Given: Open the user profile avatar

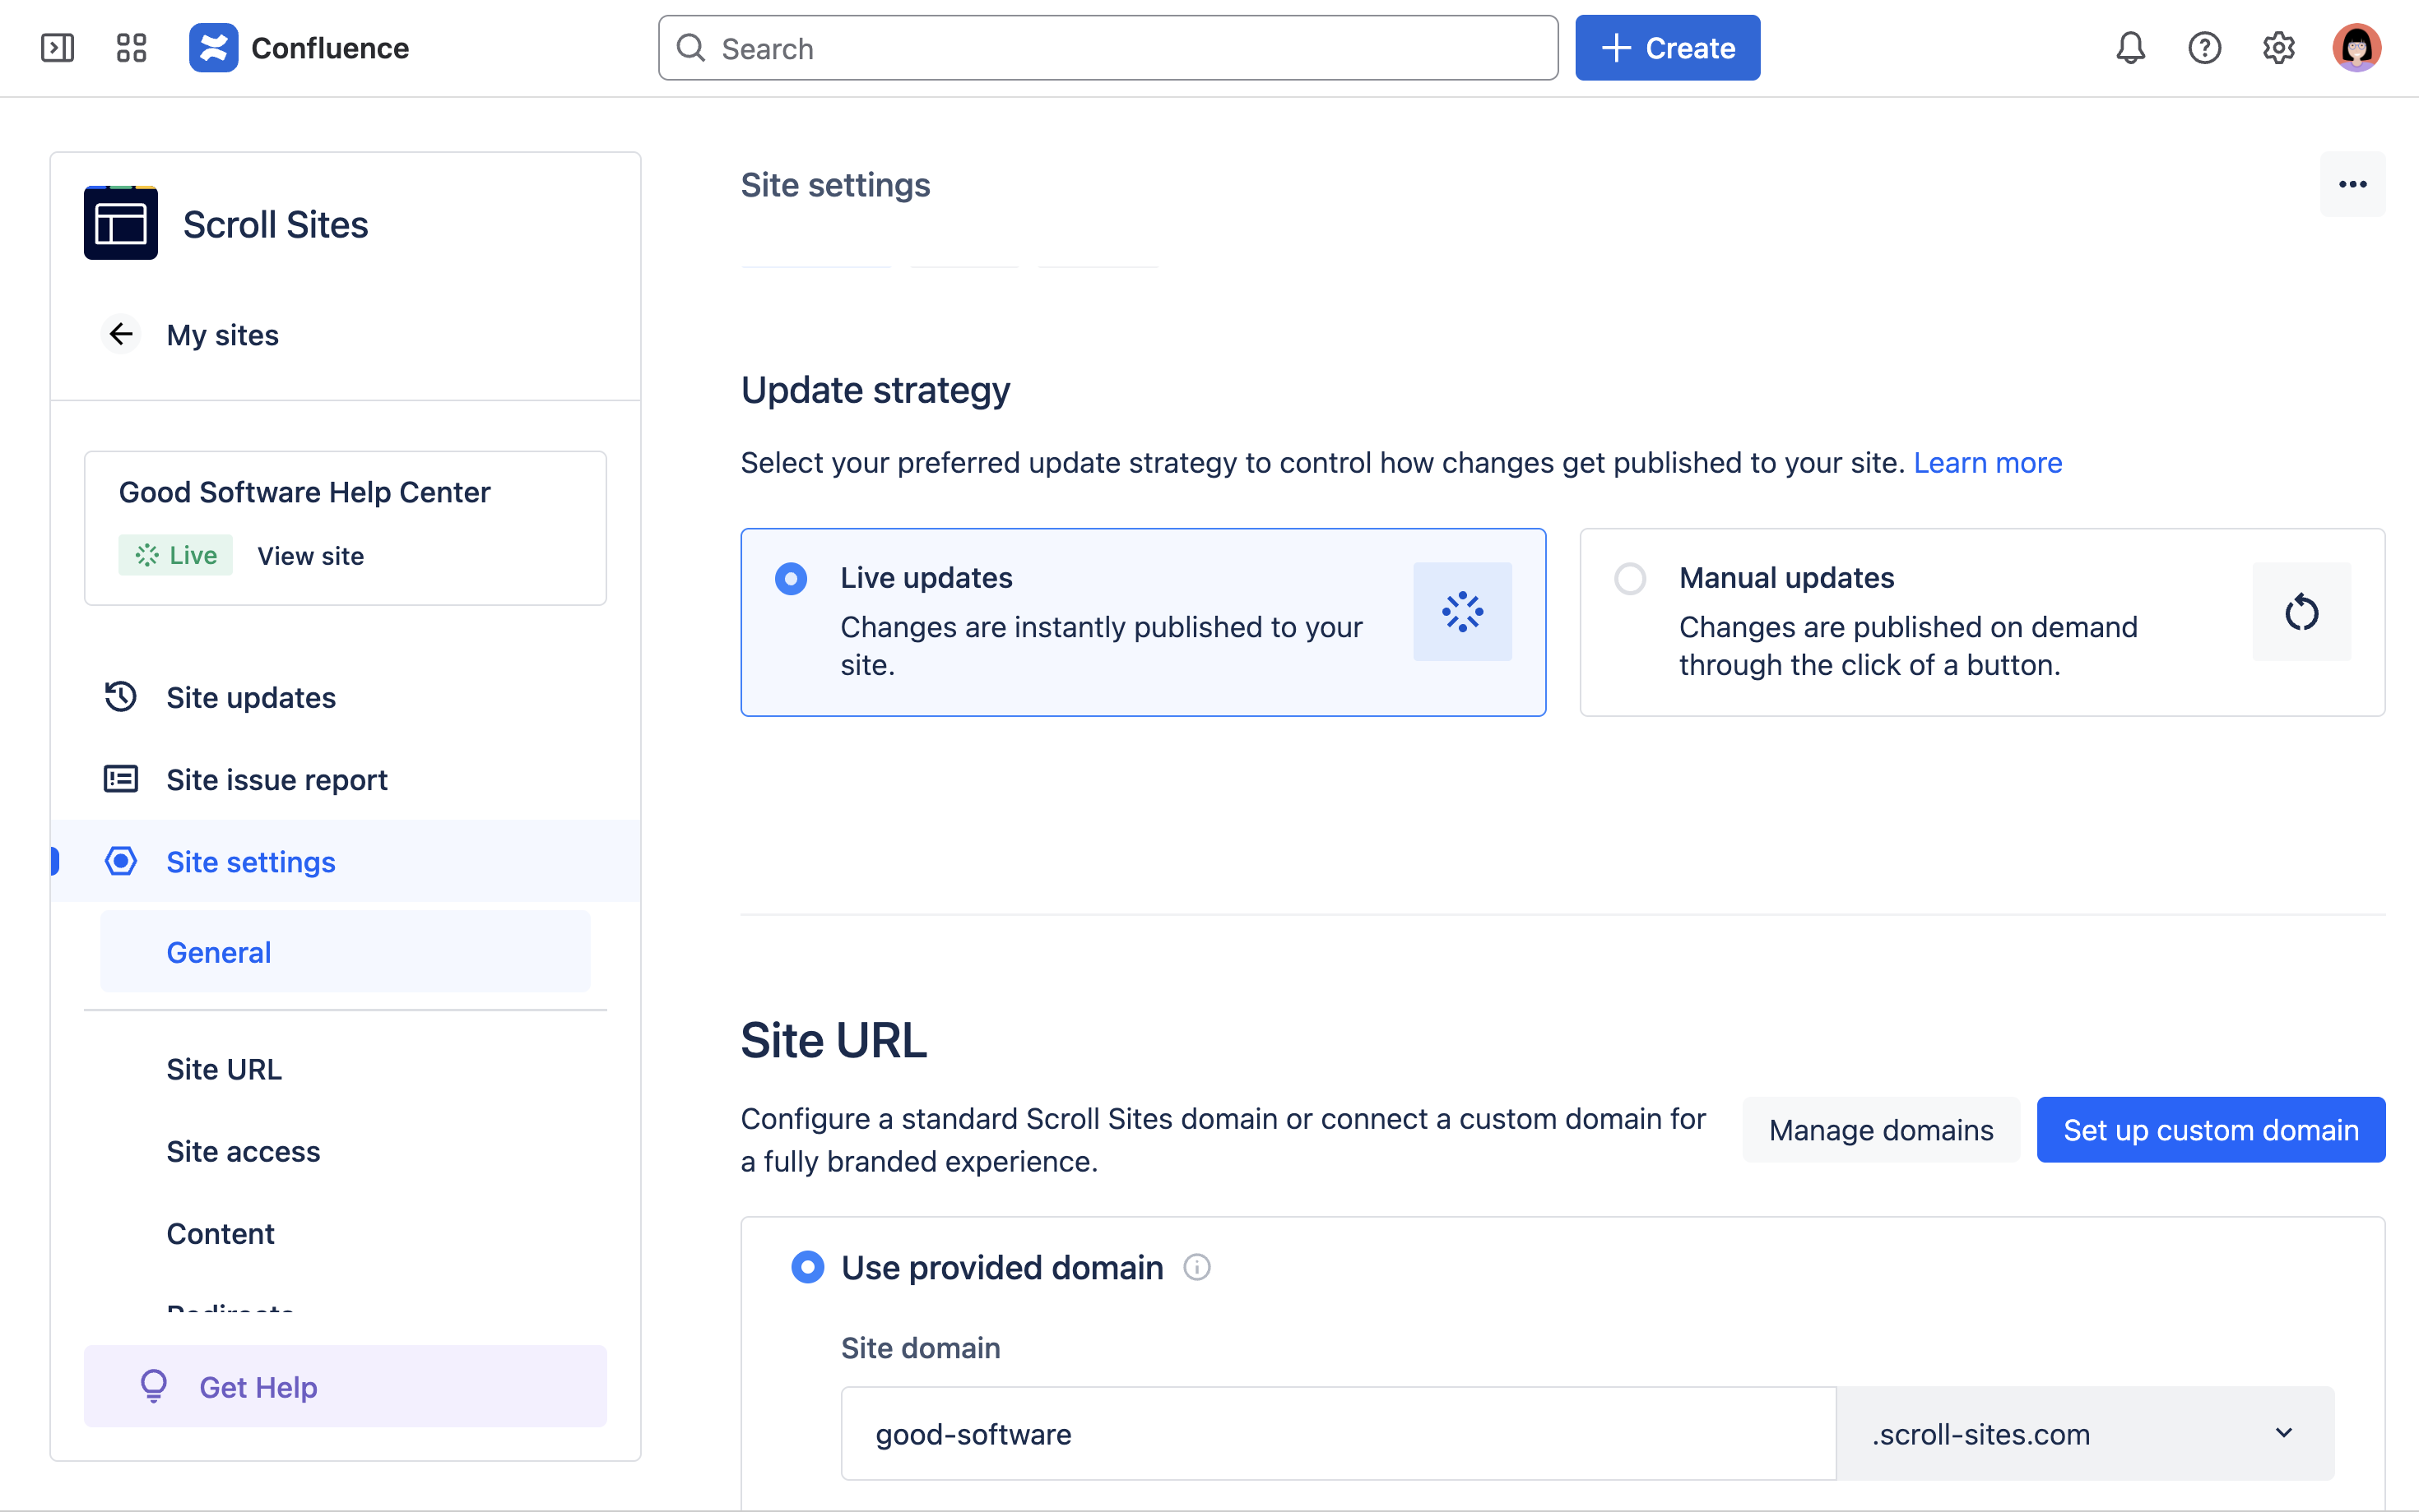Looking at the screenshot, I should pos(2356,48).
